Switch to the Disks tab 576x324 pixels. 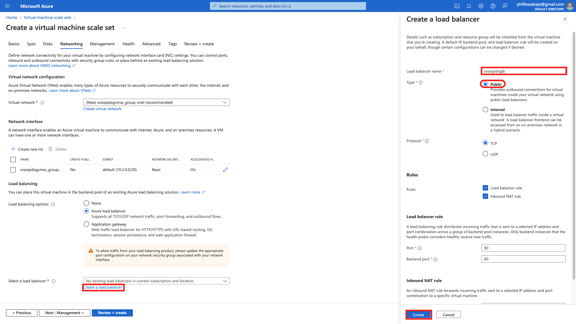coord(48,44)
